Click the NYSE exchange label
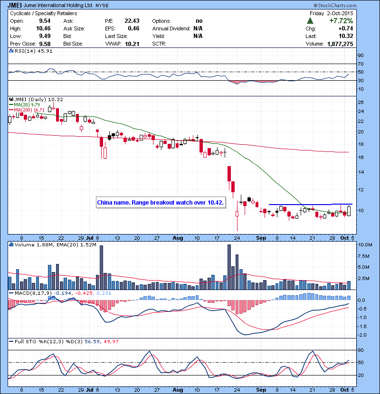The image size is (380, 394). point(102,6)
